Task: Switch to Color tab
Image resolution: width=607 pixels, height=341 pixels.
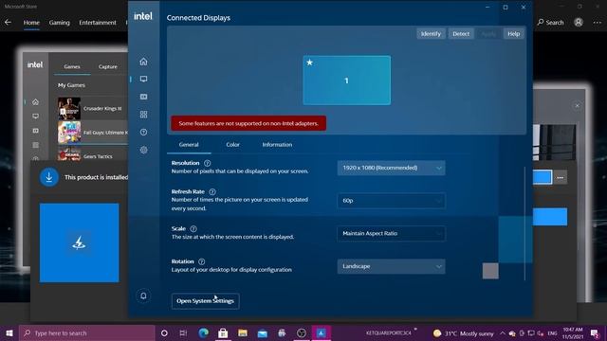Action: coord(232,145)
